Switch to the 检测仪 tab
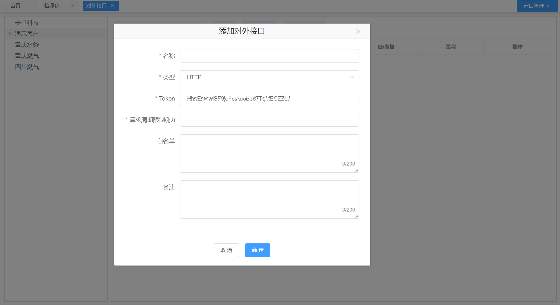The image size is (560, 305). tap(55, 6)
